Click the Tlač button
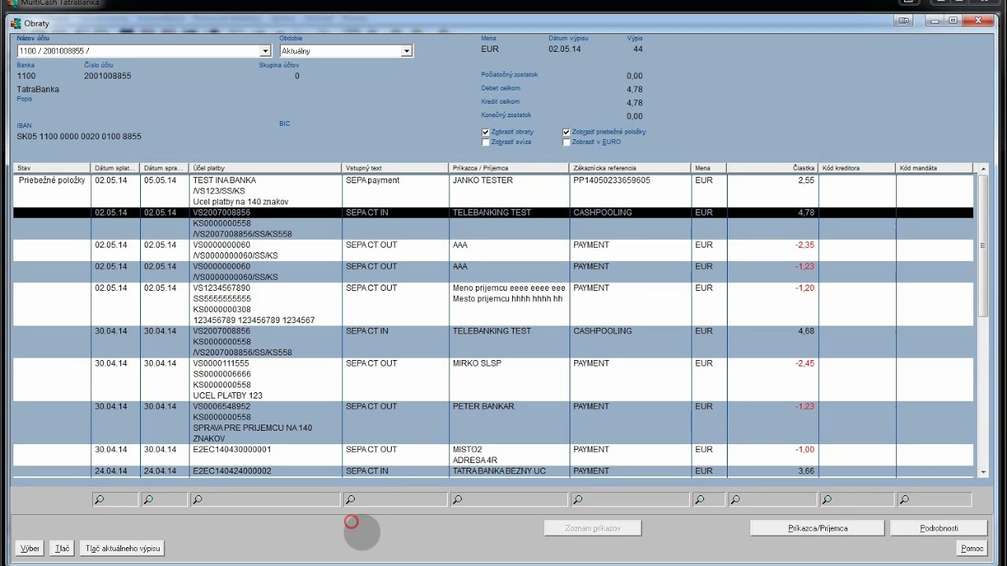1007x566 pixels. 62,549
